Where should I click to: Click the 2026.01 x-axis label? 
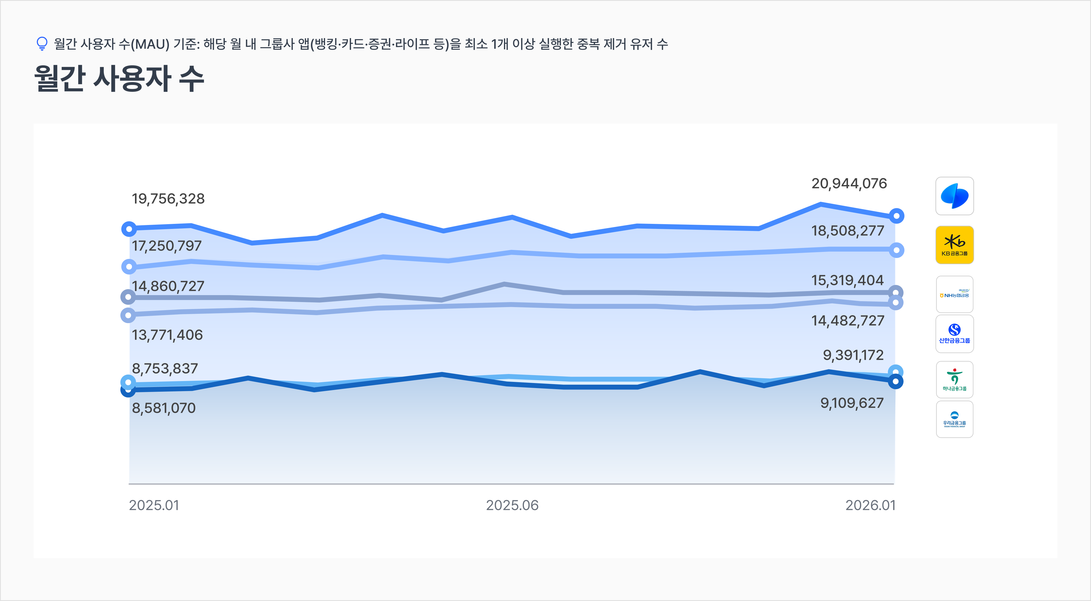[x=870, y=505]
